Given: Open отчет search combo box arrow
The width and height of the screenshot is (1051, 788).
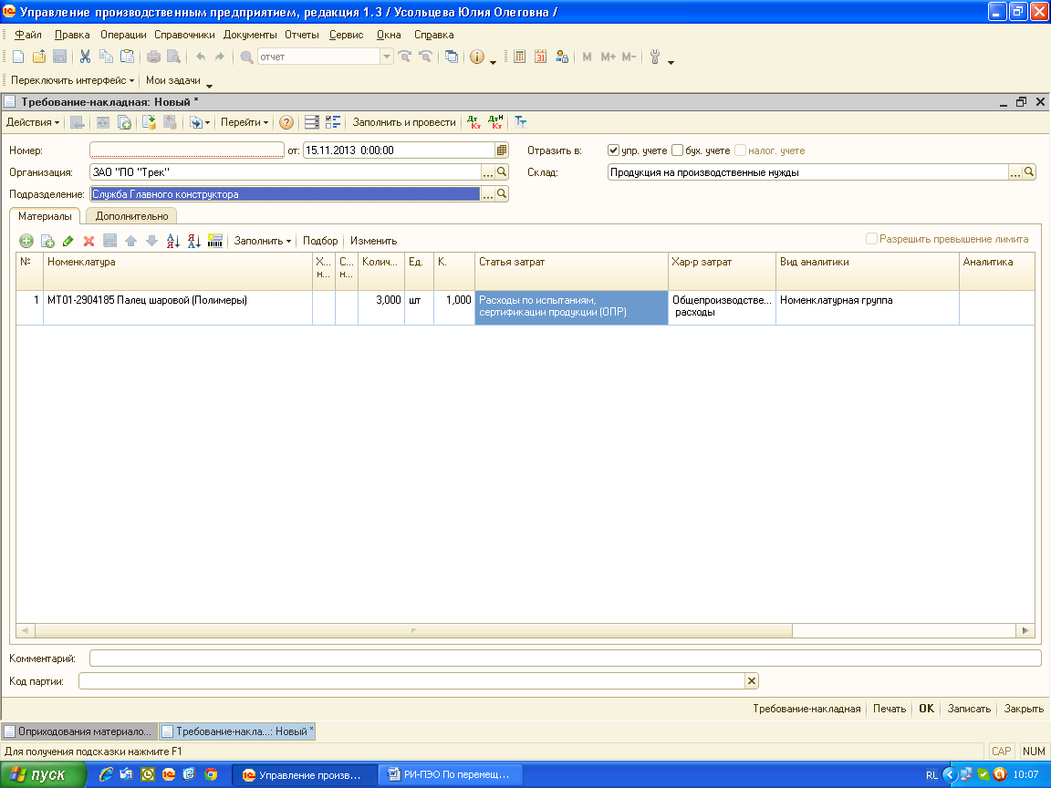Looking at the screenshot, I should [x=386, y=57].
